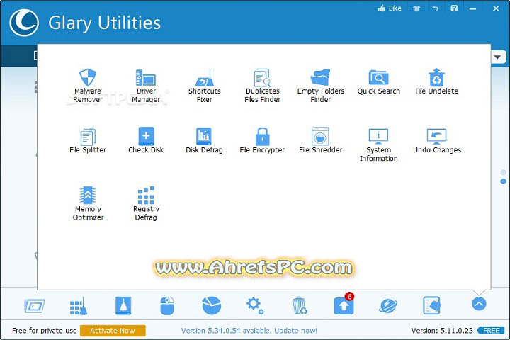Open the dropdown arrow at top right
The image size is (510, 340).
(x=497, y=57)
